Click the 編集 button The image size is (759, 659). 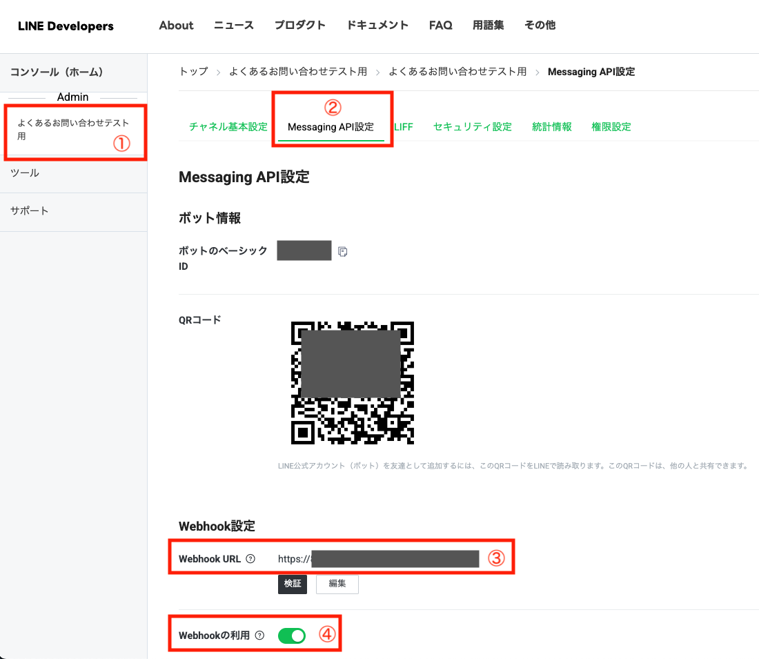pyautogui.click(x=337, y=584)
